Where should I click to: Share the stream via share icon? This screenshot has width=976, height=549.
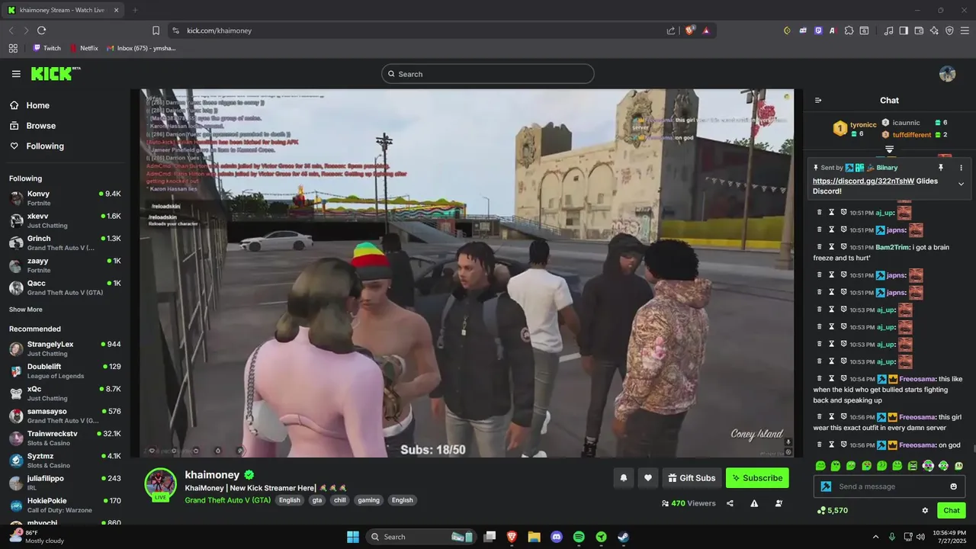tap(730, 503)
